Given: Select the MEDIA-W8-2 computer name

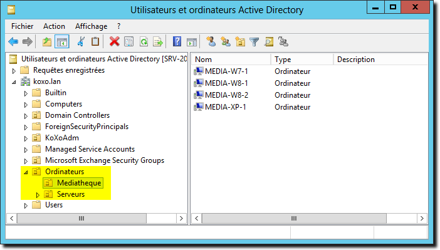Looking at the screenshot, I should coord(226,95).
